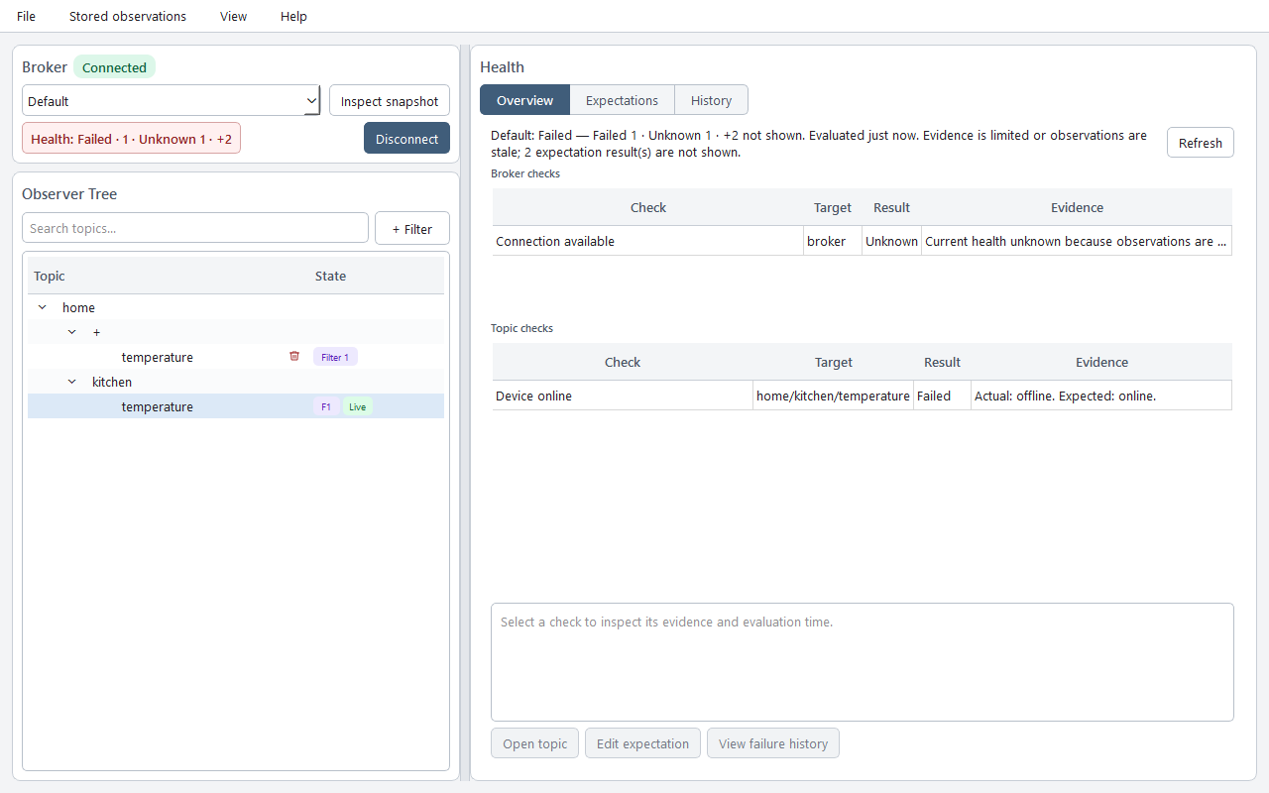Add a new topic filter
The width and height of the screenshot is (1269, 793).
click(411, 228)
